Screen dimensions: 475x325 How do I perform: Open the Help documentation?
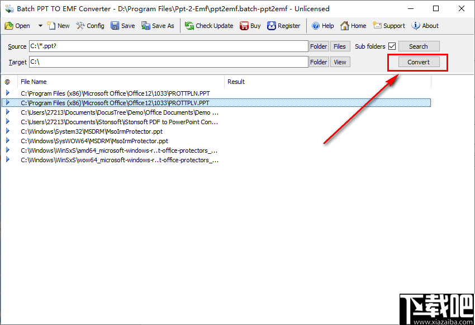(x=322, y=25)
